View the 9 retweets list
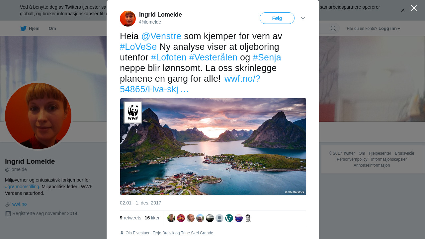This screenshot has height=239, width=425. 130,218
